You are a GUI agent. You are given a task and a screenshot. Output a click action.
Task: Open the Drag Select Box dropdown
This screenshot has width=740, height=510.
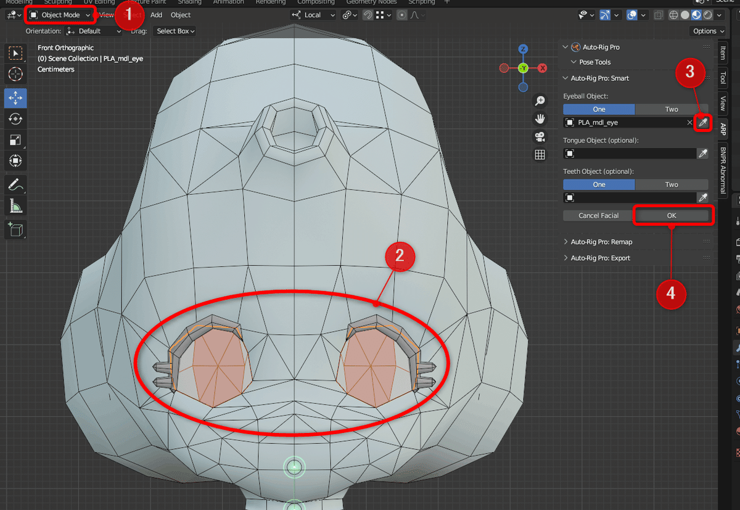(x=175, y=31)
